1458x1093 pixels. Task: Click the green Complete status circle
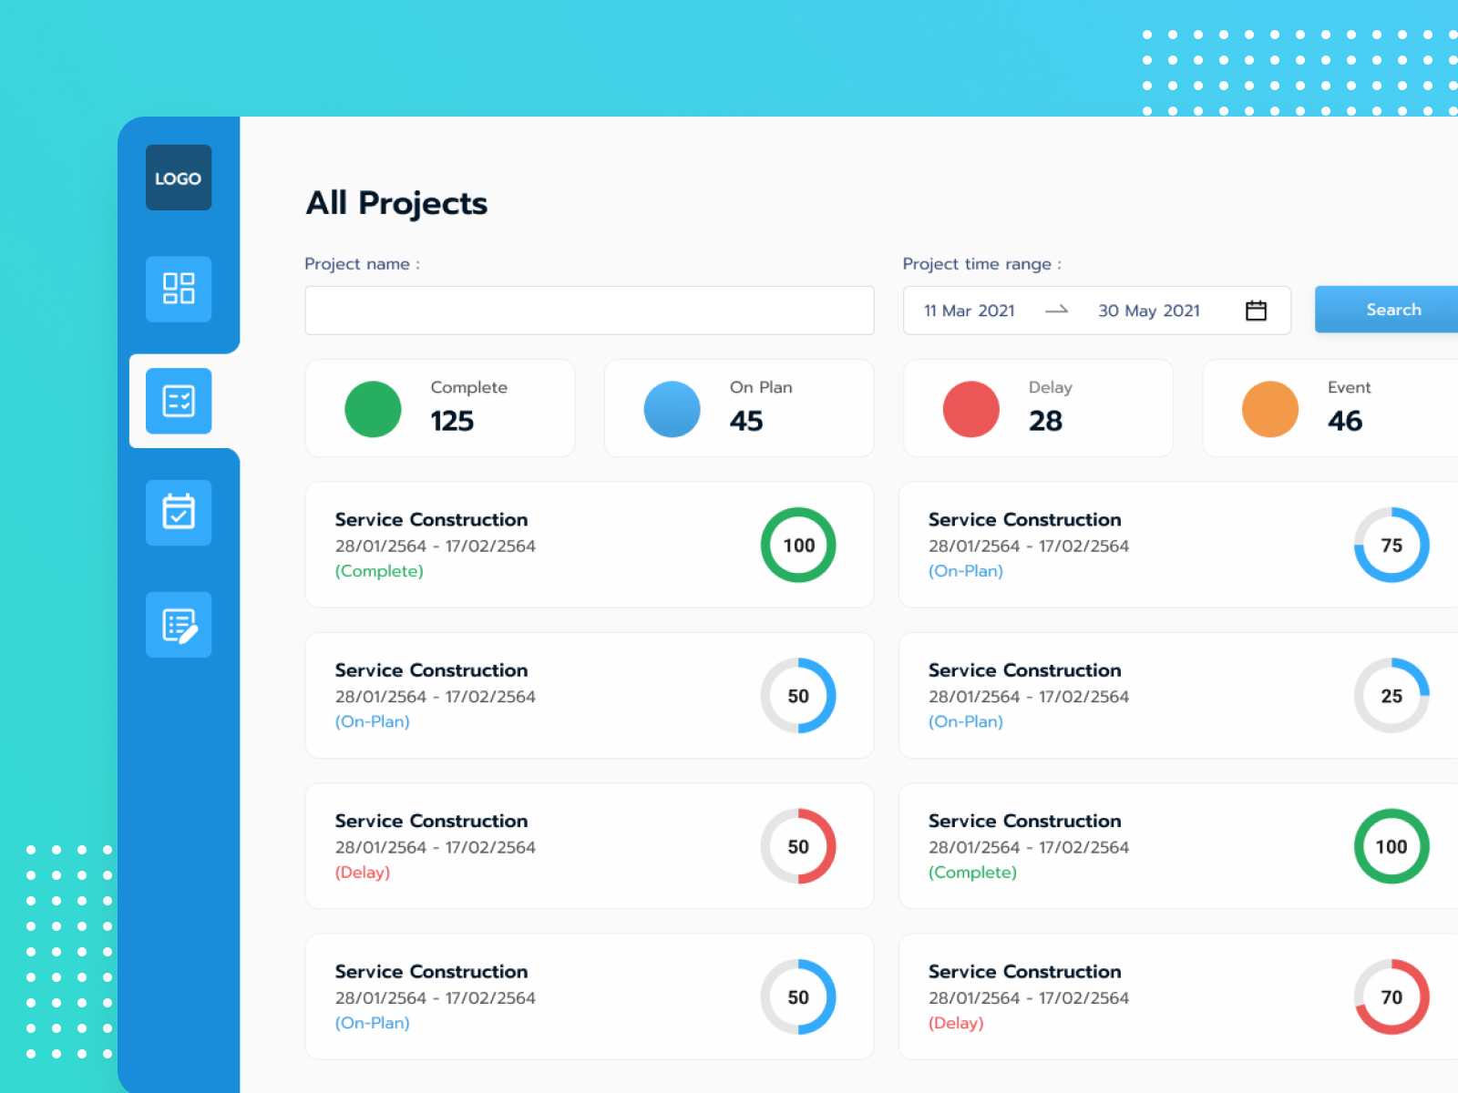[373, 409]
